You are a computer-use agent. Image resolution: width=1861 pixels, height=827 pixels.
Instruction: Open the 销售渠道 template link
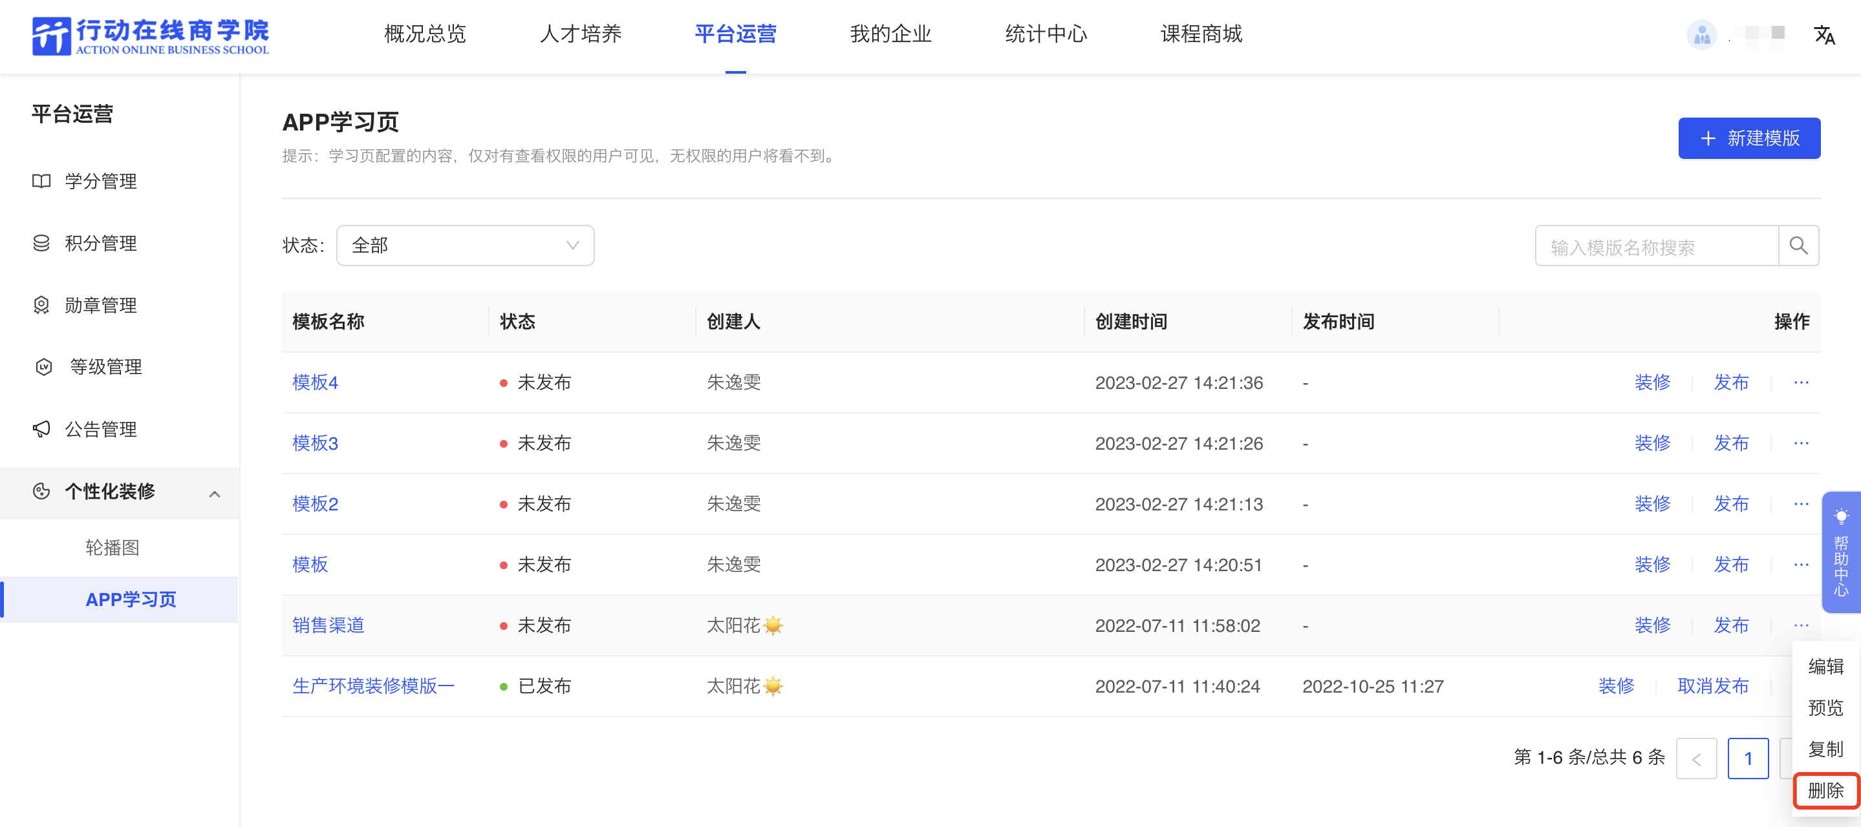(328, 625)
